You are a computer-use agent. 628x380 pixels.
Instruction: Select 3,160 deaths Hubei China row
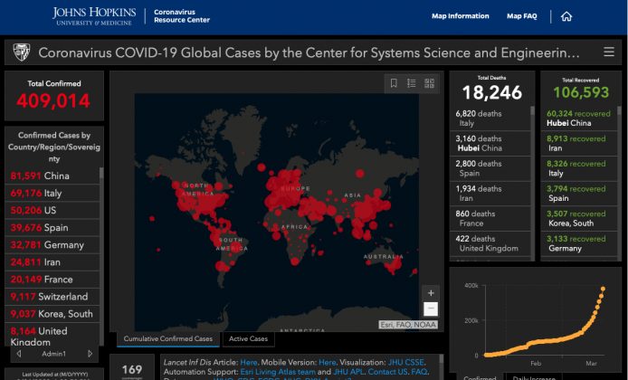(x=490, y=143)
